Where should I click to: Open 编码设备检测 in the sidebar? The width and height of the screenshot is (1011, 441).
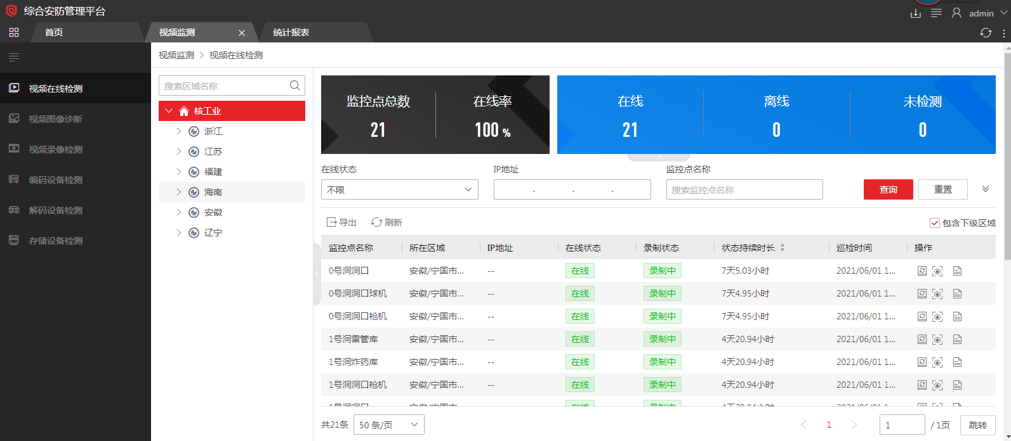pyautogui.click(x=76, y=179)
